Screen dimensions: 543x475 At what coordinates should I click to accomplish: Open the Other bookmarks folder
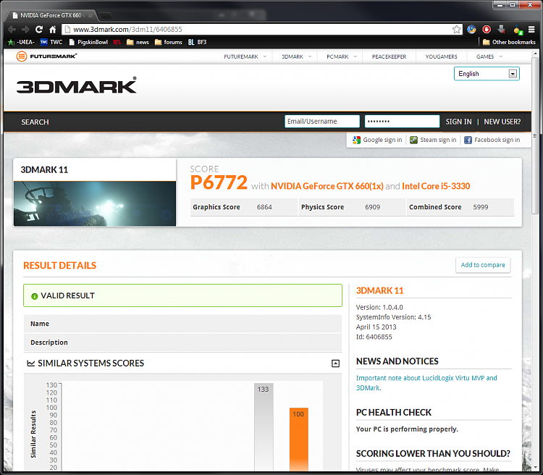pos(509,42)
